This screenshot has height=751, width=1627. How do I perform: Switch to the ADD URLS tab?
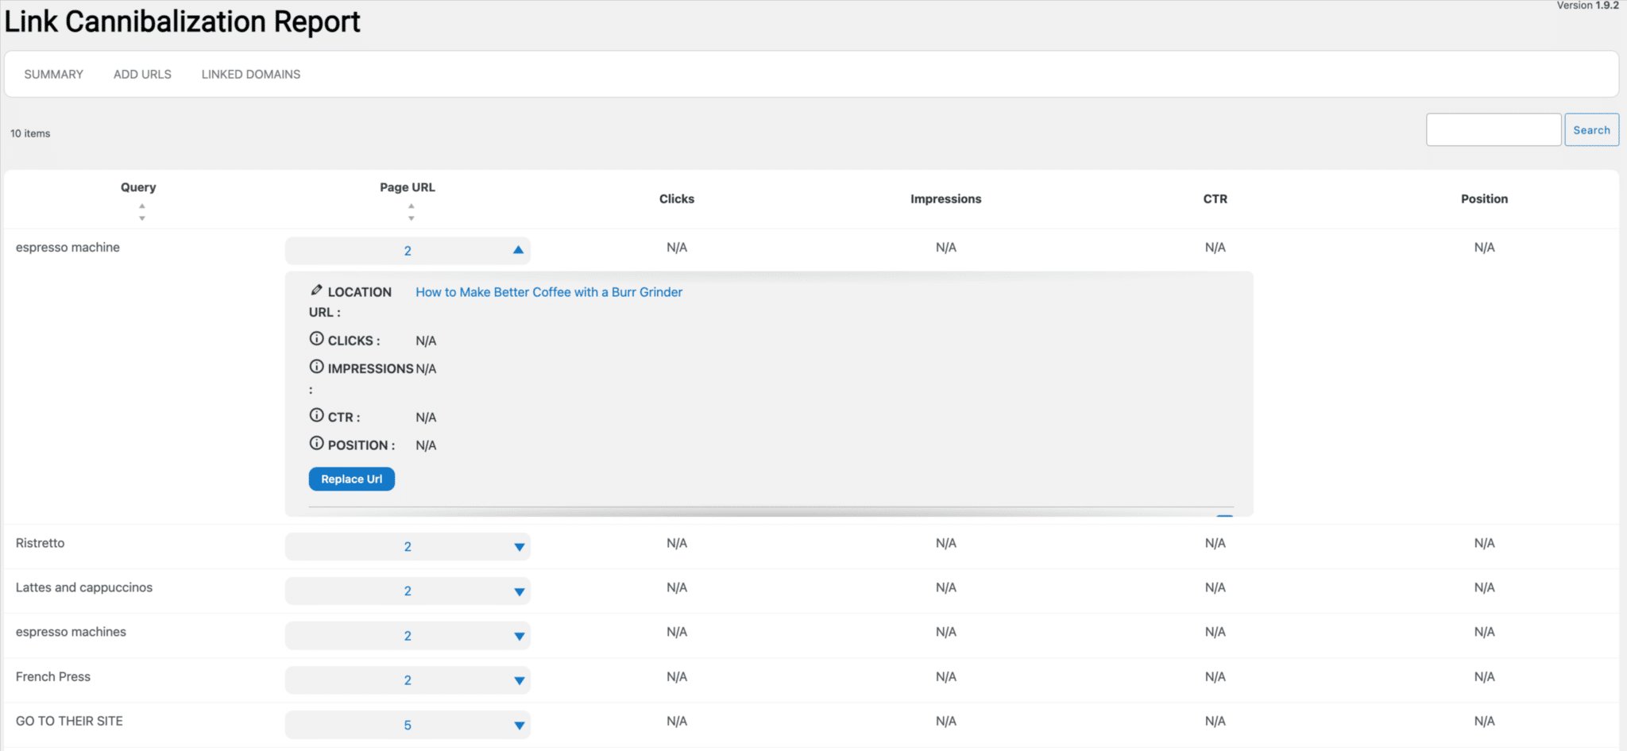click(x=142, y=74)
